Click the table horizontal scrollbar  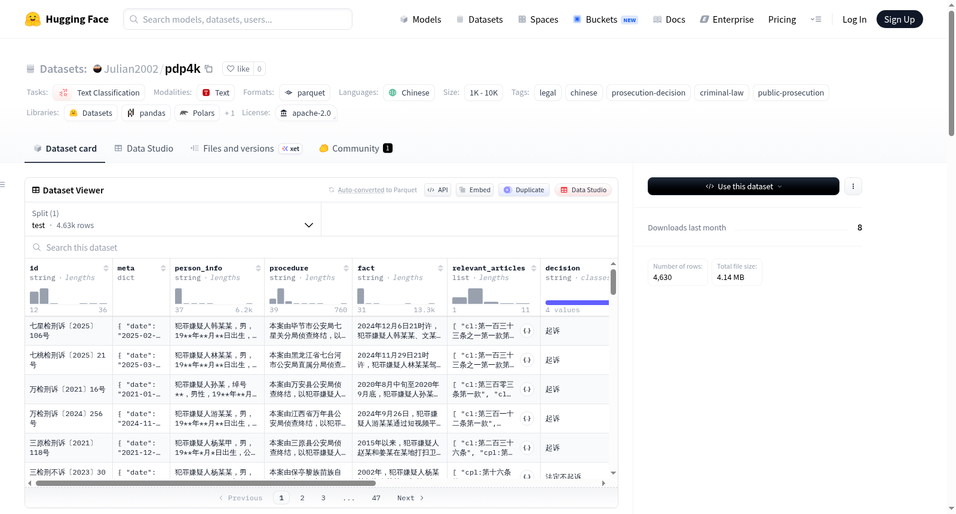coord(206,483)
